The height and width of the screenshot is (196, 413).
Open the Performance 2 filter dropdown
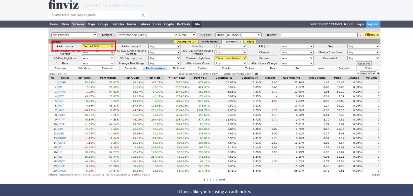(x=164, y=46)
